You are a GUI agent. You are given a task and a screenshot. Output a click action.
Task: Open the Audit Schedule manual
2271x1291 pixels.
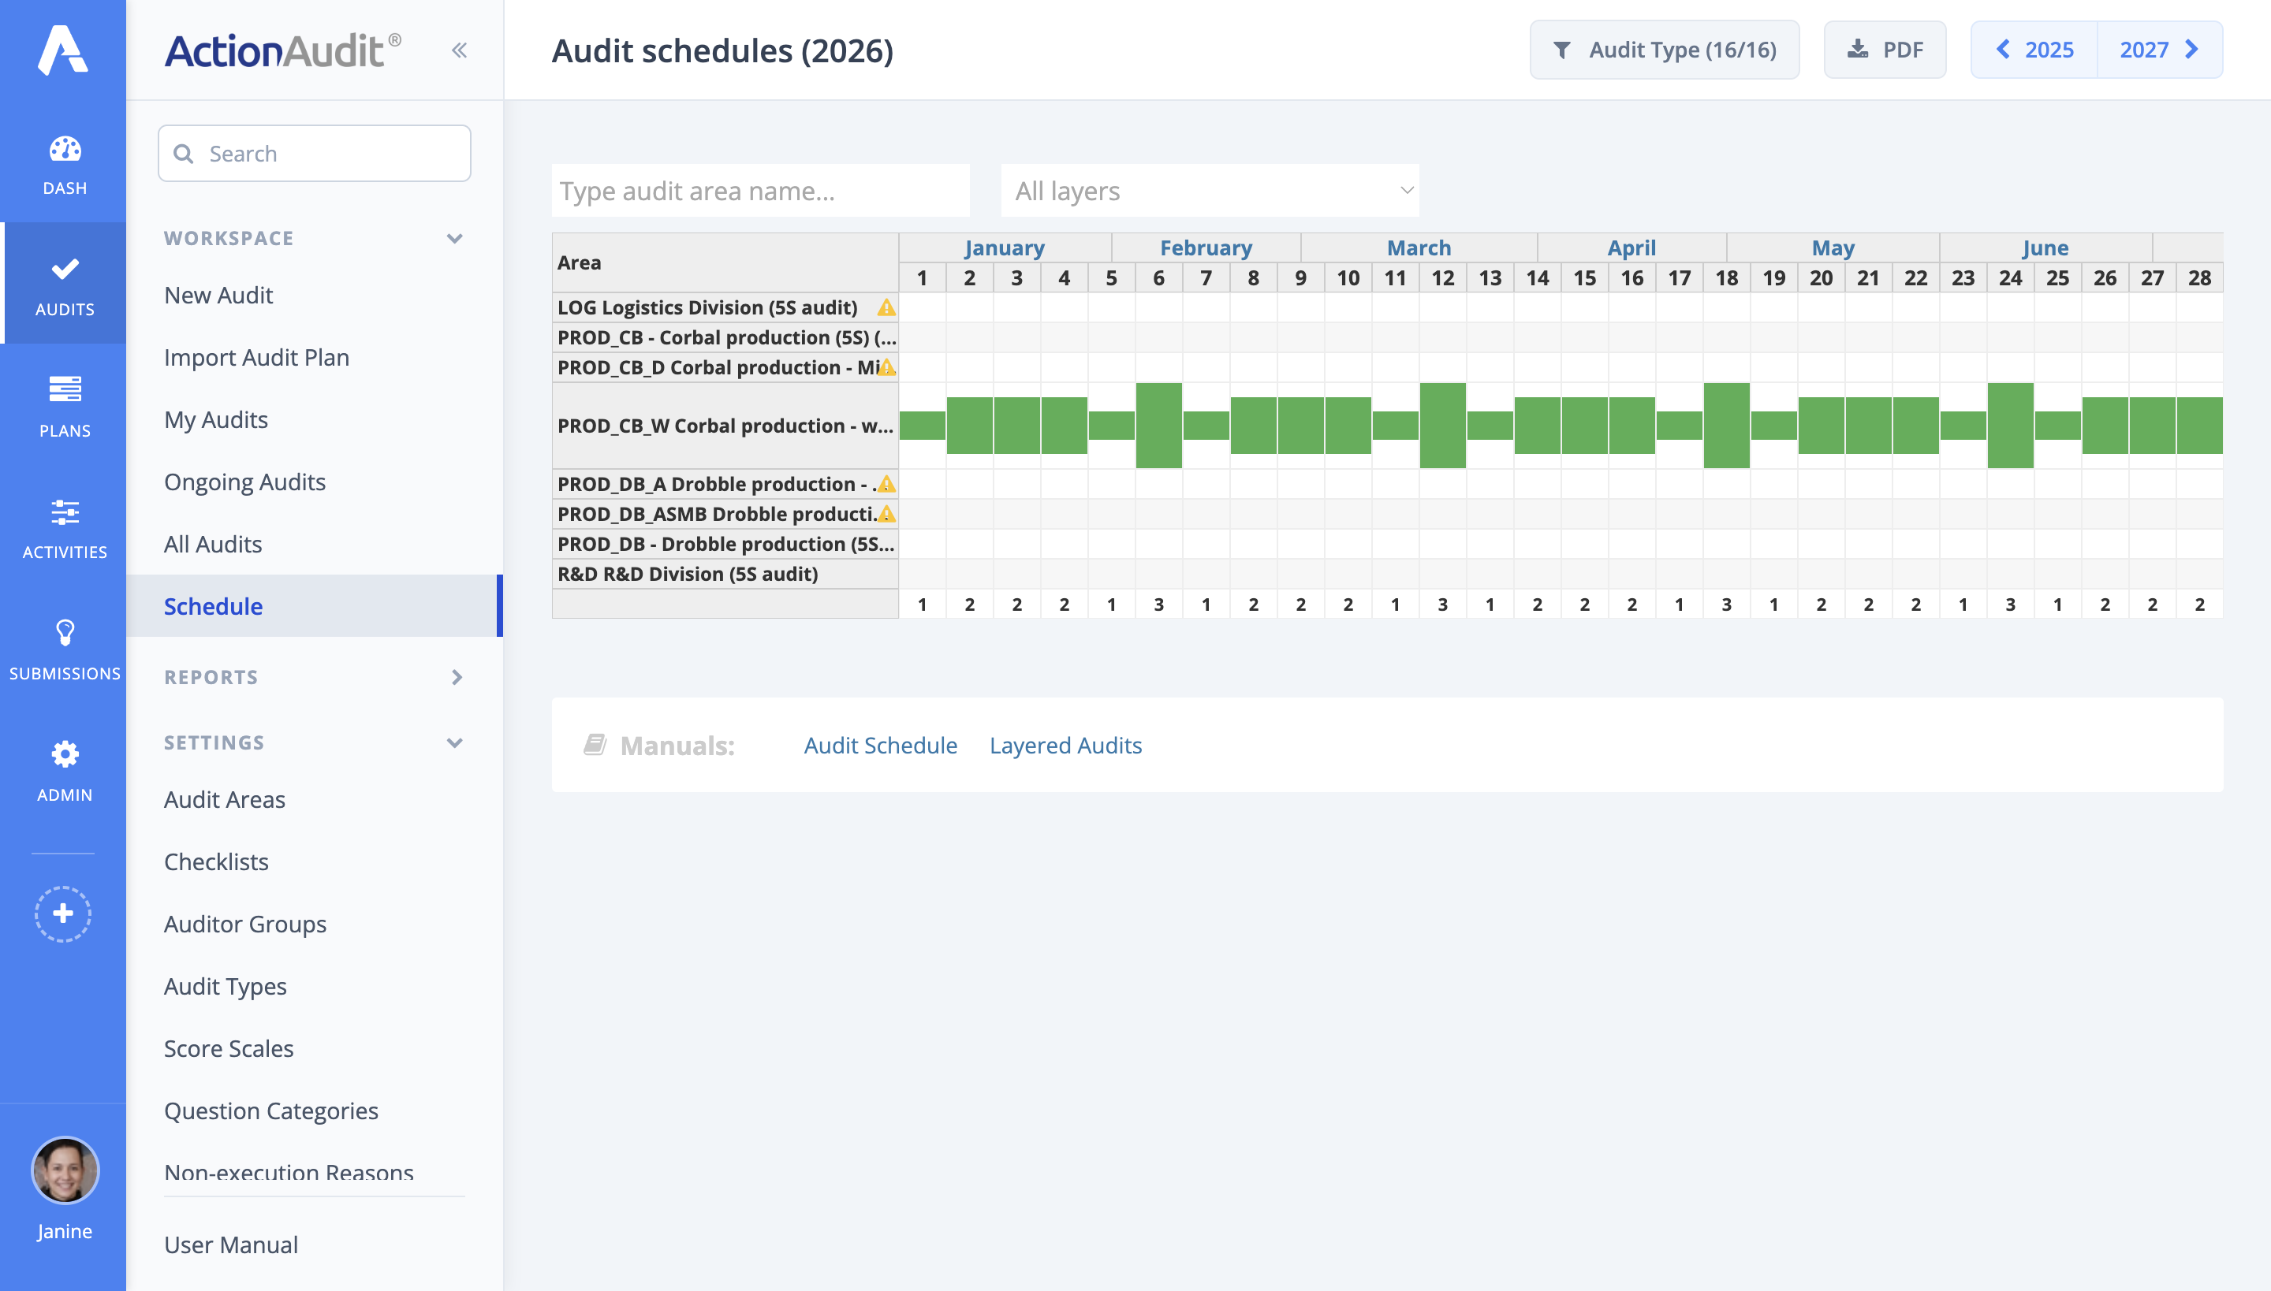880,745
